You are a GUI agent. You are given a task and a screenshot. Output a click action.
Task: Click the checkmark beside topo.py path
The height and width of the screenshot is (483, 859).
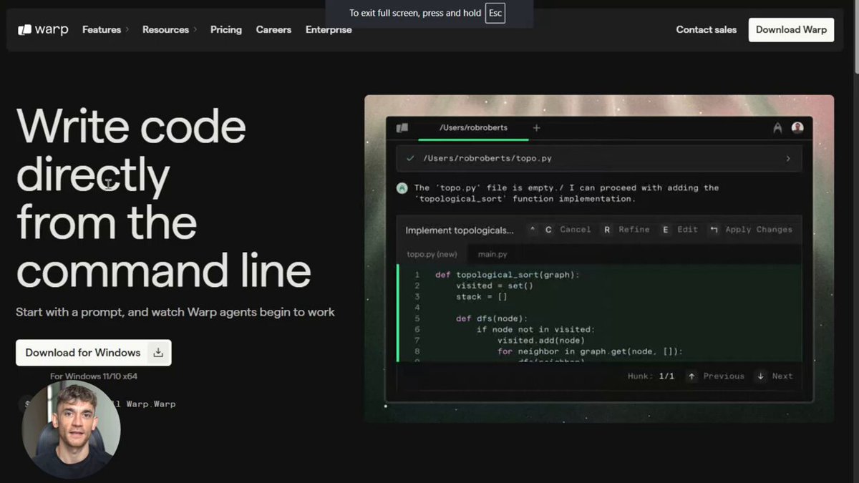pos(410,159)
